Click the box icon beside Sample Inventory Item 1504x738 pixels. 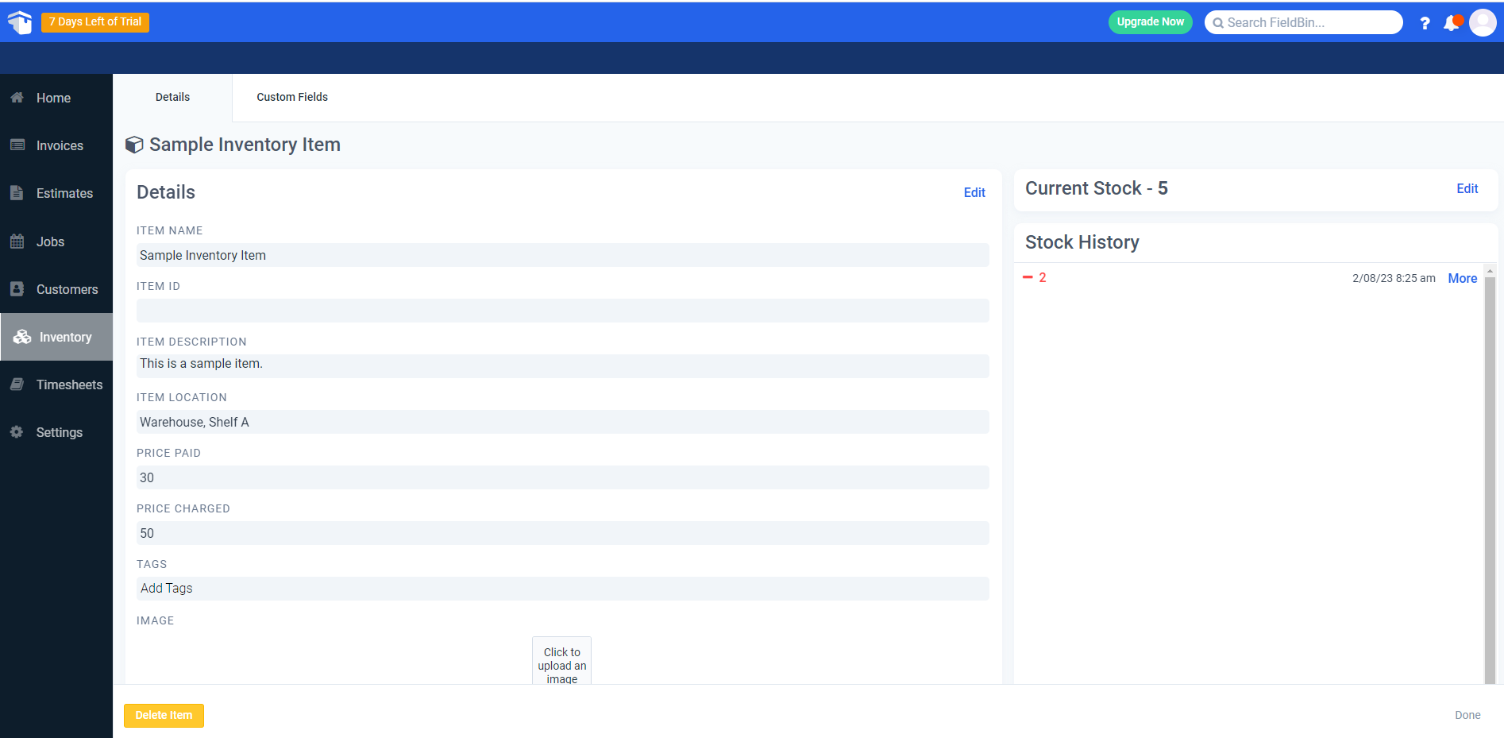[134, 145]
